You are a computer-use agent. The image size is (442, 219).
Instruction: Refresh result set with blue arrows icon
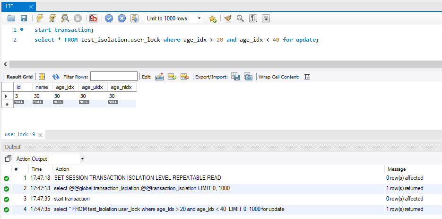pyautogui.click(x=56, y=77)
